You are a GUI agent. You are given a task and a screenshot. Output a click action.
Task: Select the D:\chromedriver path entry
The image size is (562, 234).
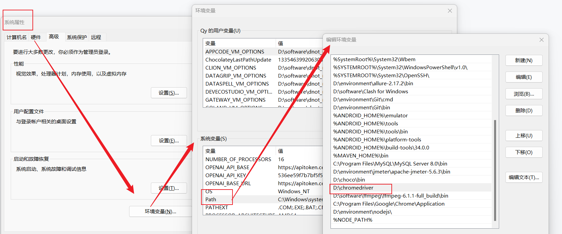(x=353, y=188)
